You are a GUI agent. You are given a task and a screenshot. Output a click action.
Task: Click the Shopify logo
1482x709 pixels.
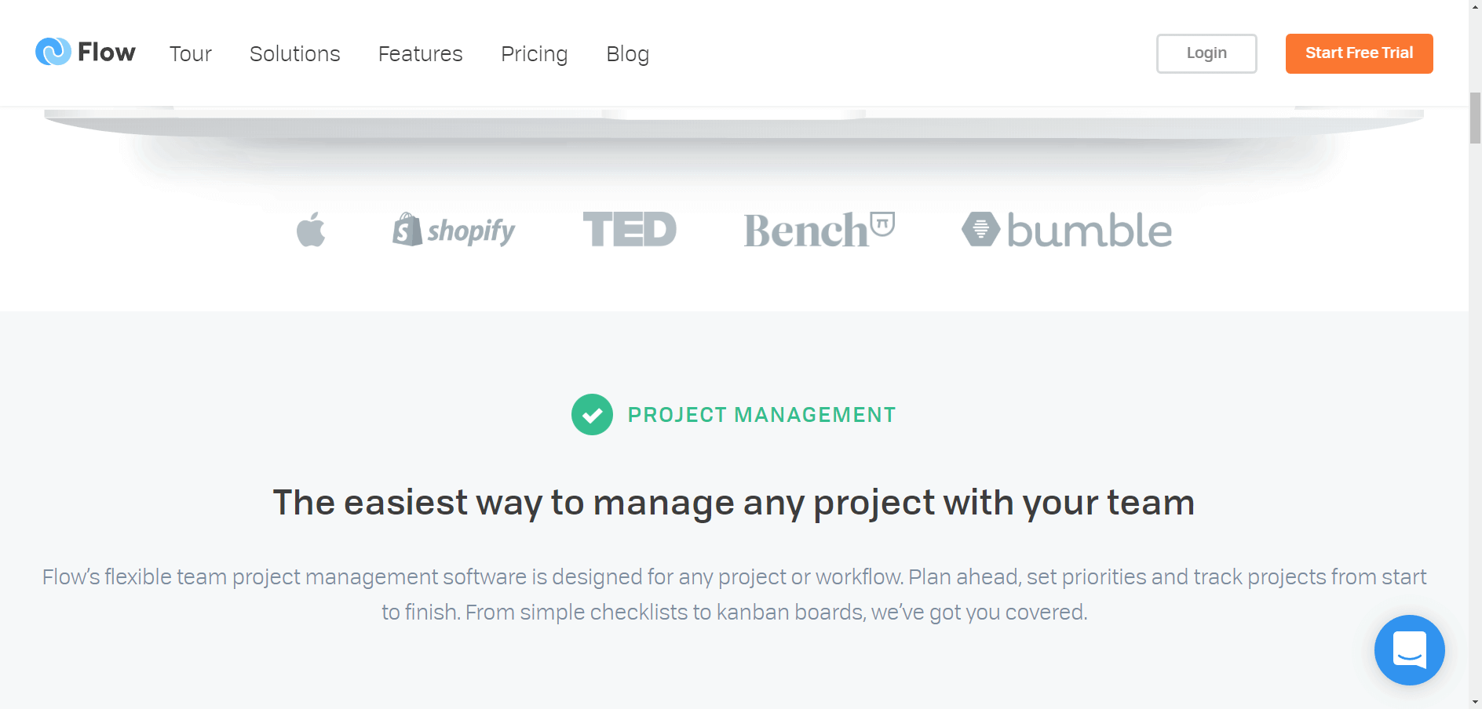click(x=454, y=230)
